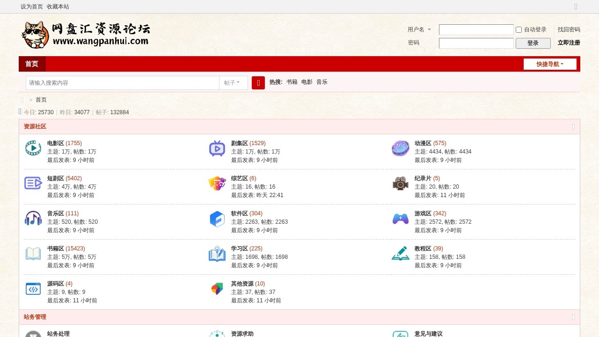Collapse the 资源社区 section
The image size is (599, 337).
[573, 127]
